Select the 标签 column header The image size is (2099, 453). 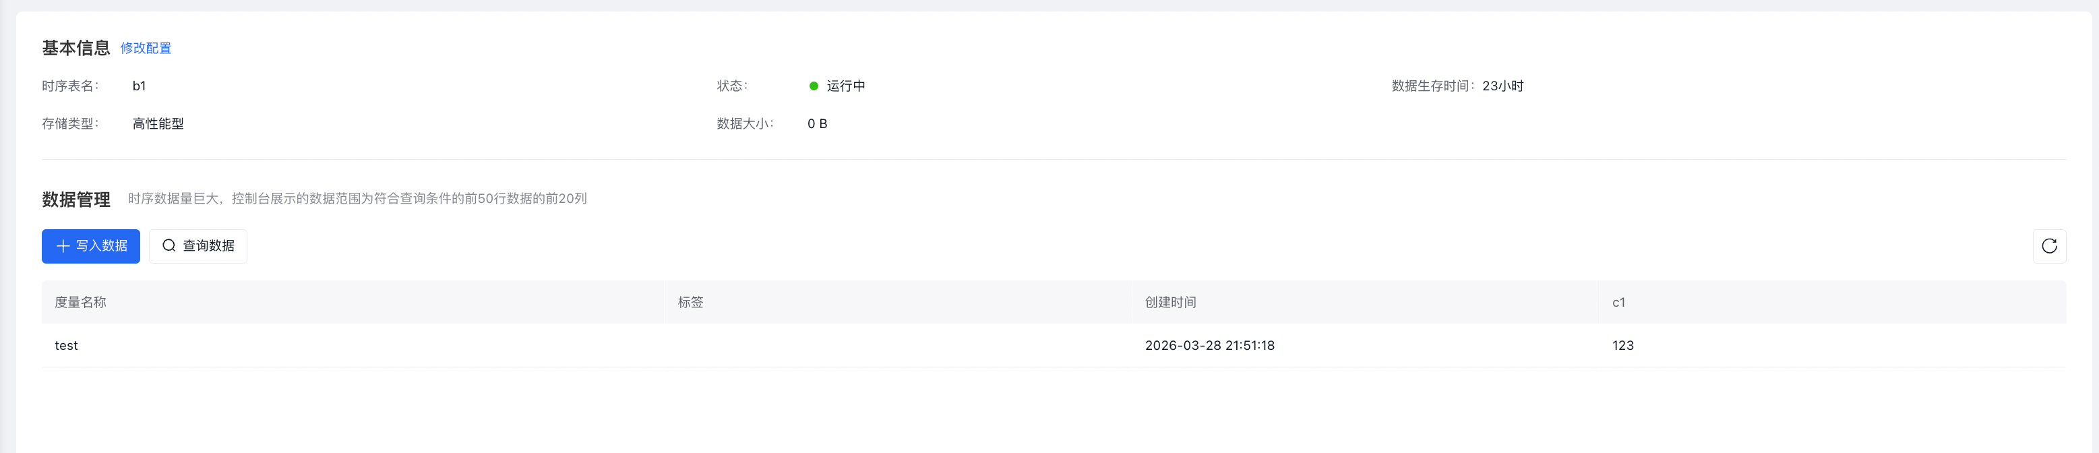tap(690, 302)
